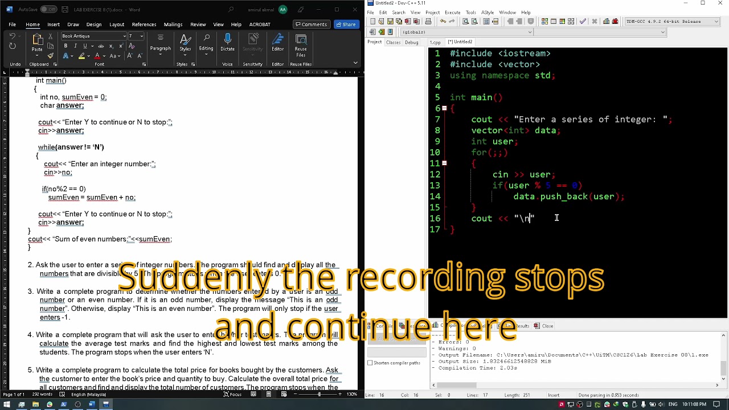Click the save floppy icon in Dev-C++ toolbar
Viewport: 729px width, 410px height.
pos(391,21)
